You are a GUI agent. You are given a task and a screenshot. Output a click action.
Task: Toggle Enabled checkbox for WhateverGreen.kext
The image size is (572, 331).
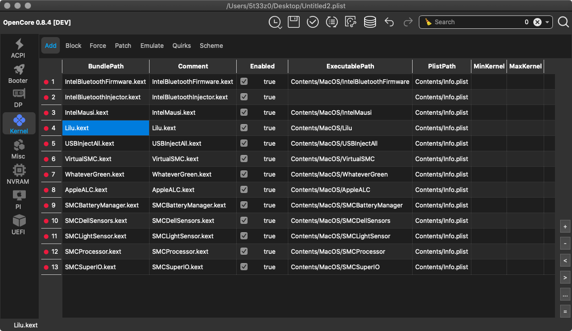click(244, 174)
